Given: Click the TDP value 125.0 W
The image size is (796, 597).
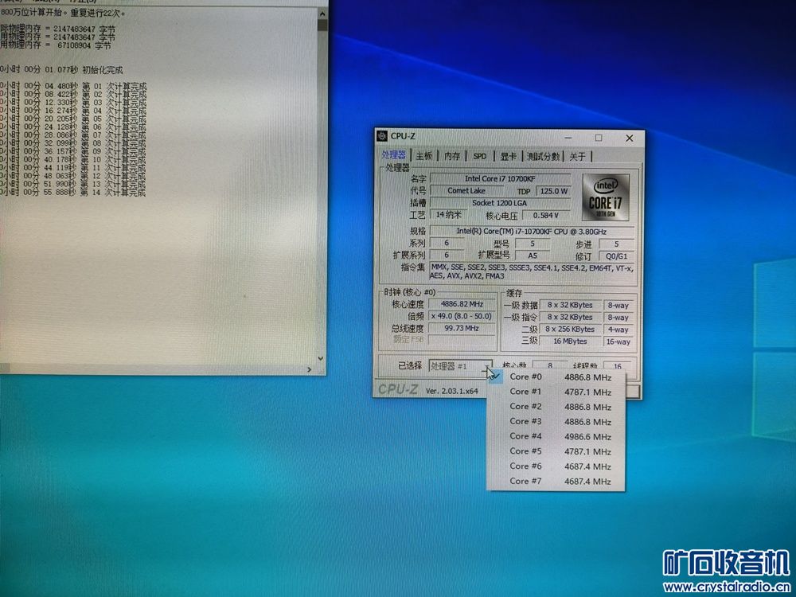Looking at the screenshot, I should point(553,191).
